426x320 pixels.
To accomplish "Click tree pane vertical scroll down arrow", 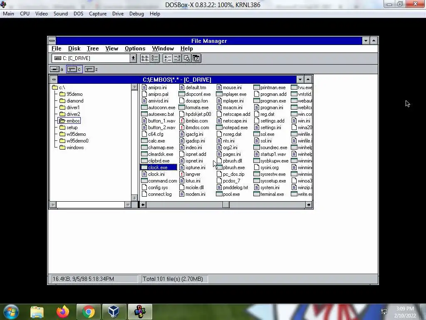I will click(x=134, y=198).
